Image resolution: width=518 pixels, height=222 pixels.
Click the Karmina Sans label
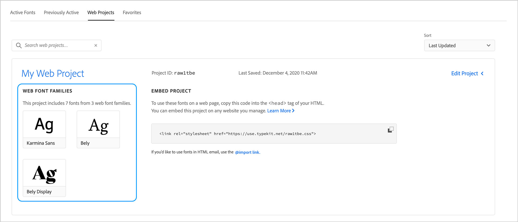click(x=41, y=143)
